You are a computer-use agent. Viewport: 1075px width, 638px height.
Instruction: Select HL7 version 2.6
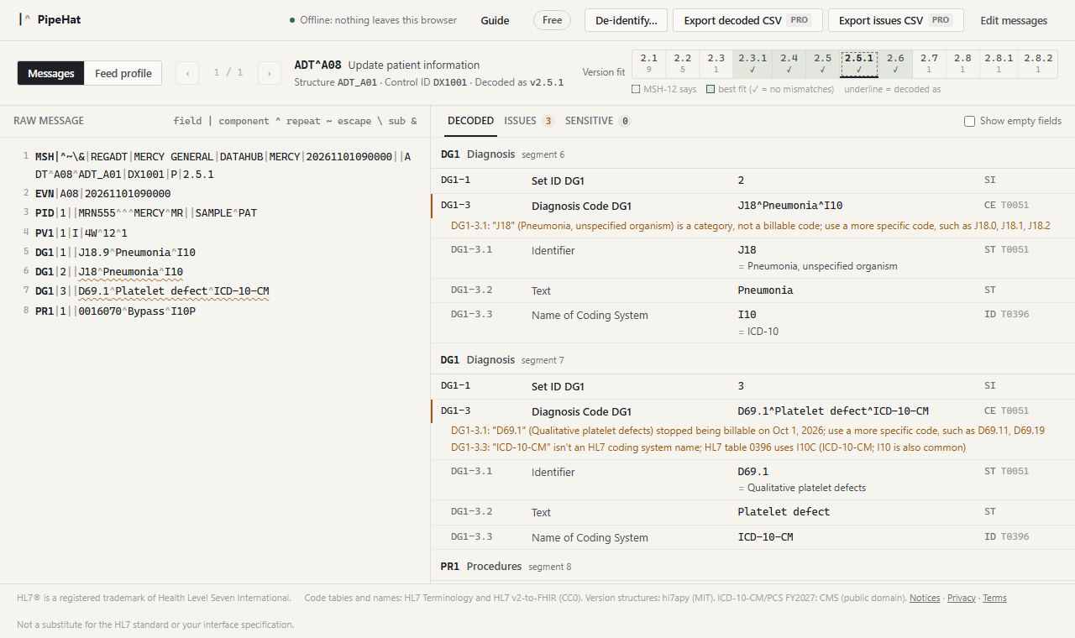[895, 64]
